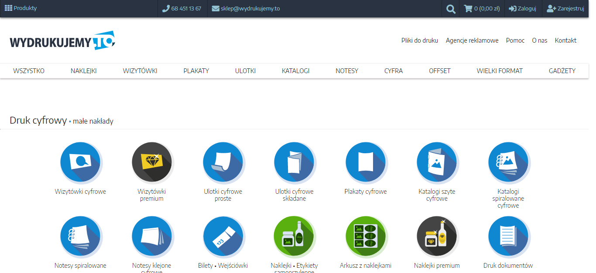Open the Notesy spiralowane product icon
This screenshot has height=273, width=596.
pos(80,236)
